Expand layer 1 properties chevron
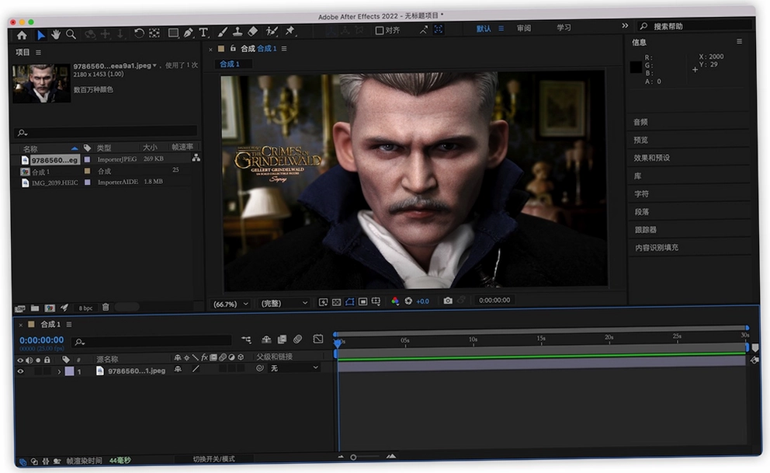The image size is (770, 473). 59,371
